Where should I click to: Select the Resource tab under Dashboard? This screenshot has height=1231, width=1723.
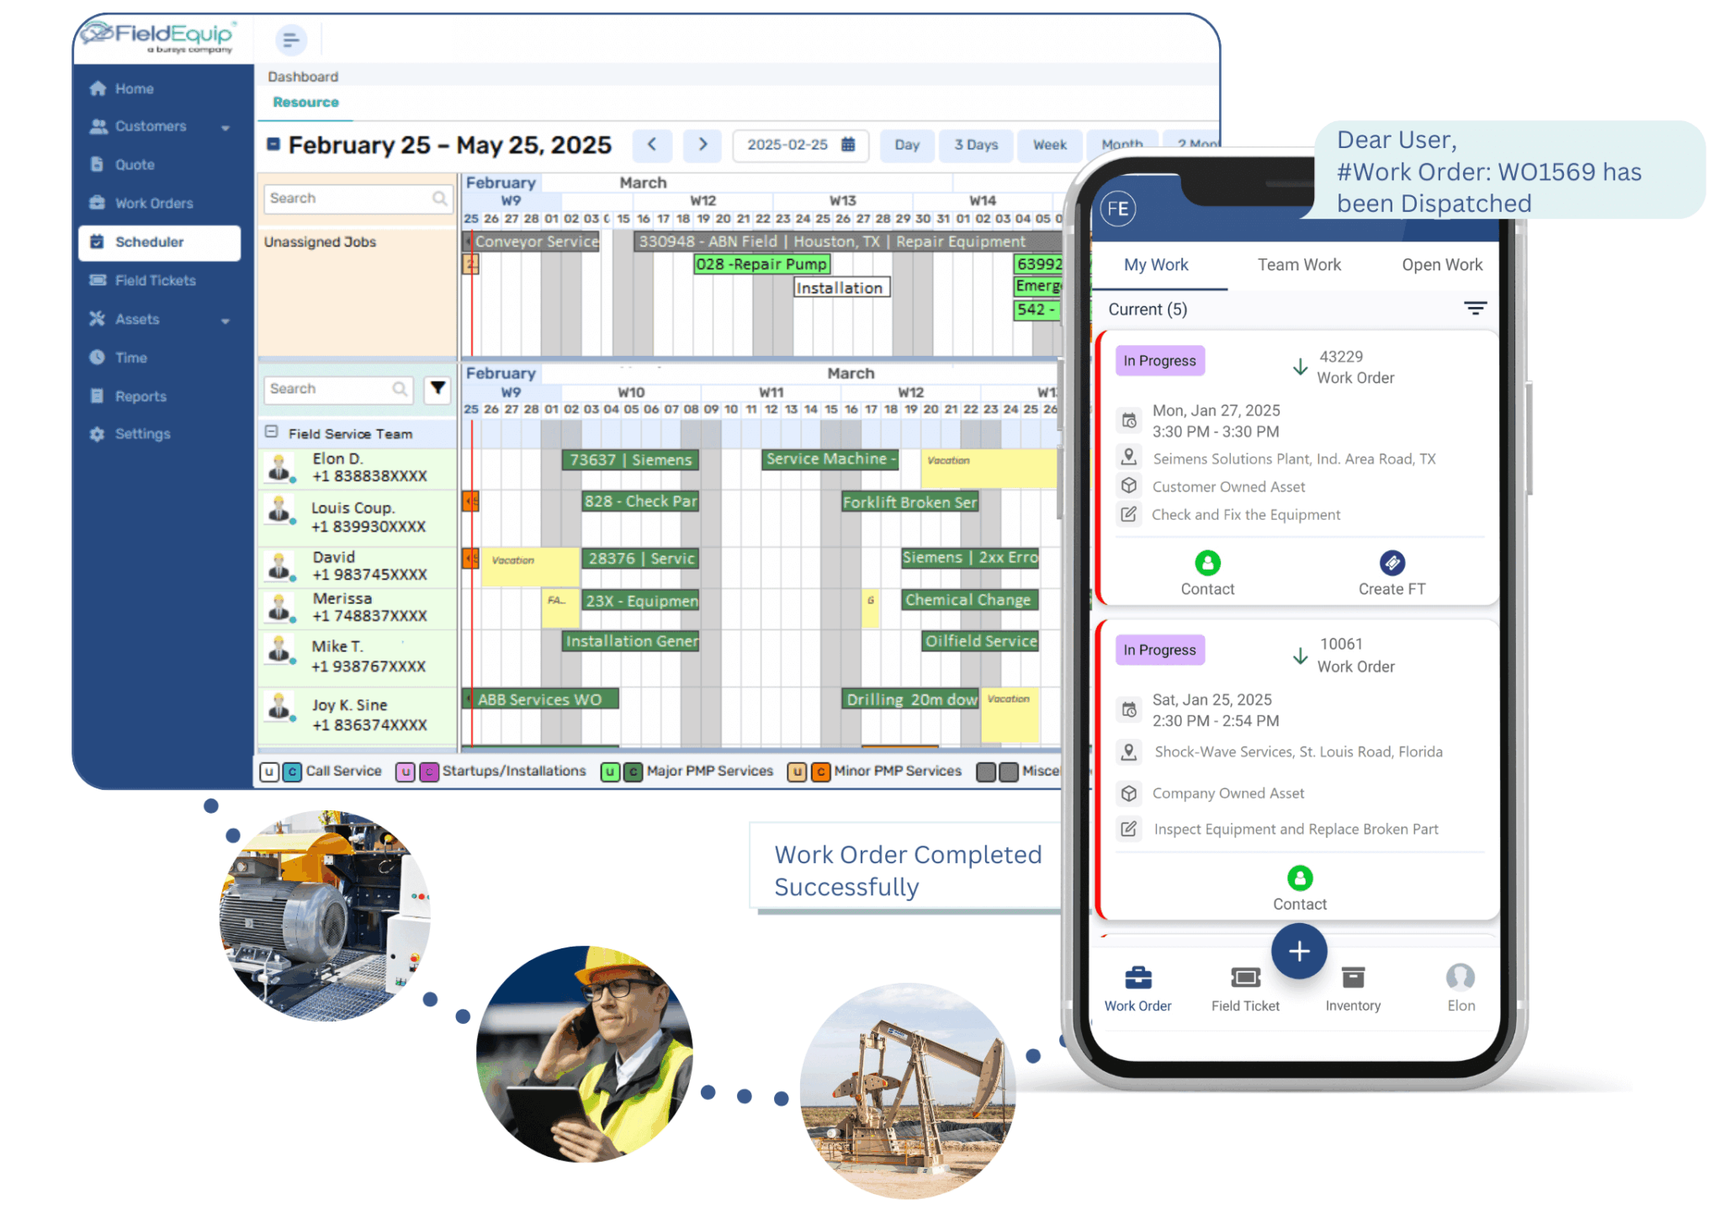[x=305, y=102]
